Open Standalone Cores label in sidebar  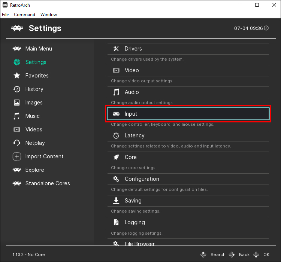click(48, 183)
